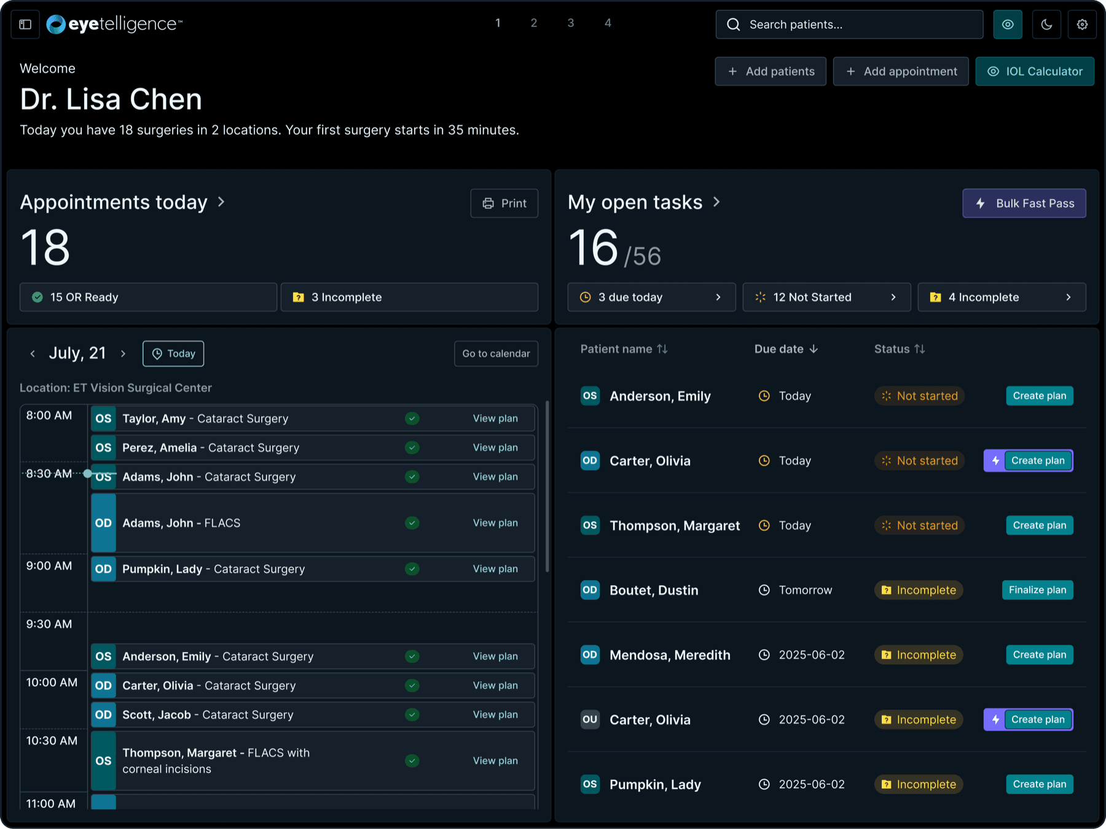Expand the 12 Not Started filter
This screenshot has width=1106, height=829.
click(x=826, y=297)
